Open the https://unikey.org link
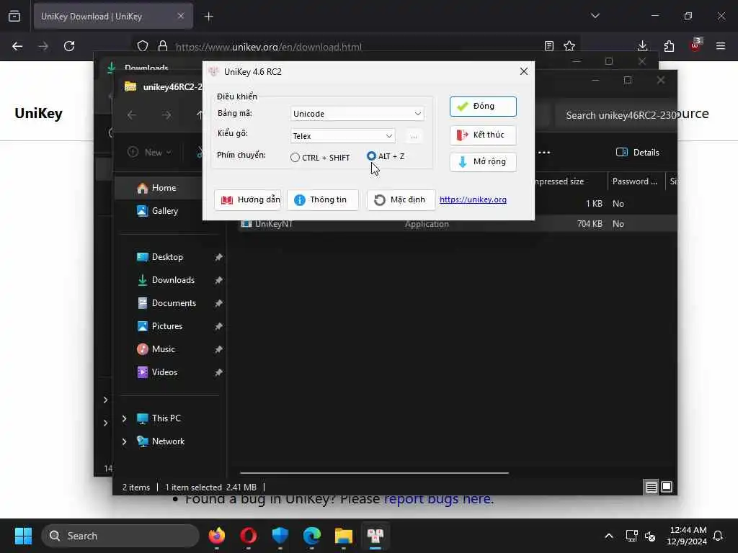Image resolution: width=738 pixels, height=553 pixels. tap(473, 199)
